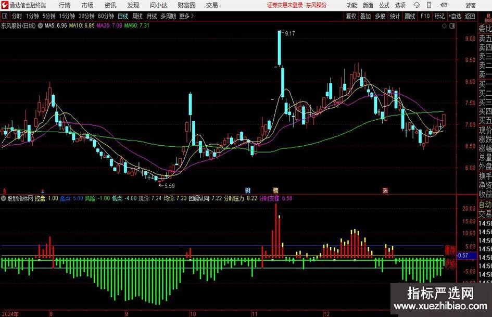Image resolution: width=492 pixels, height=317 pixels.
Task: Click the small arrow marker near August
Action: click(43, 191)
